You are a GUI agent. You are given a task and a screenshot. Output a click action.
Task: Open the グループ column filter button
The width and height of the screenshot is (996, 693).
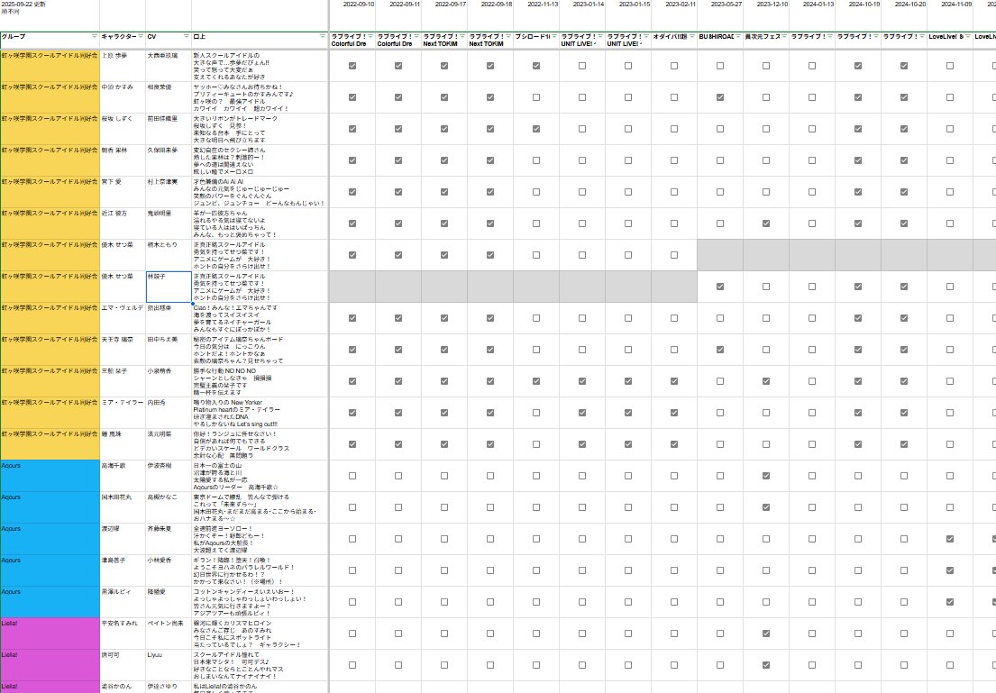tap(95, 36)
